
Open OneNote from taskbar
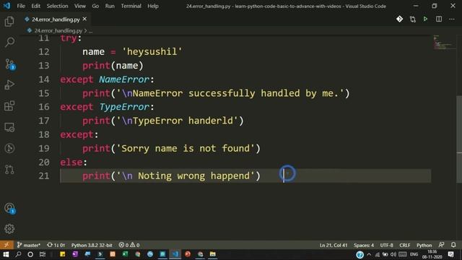pos(75,254)
